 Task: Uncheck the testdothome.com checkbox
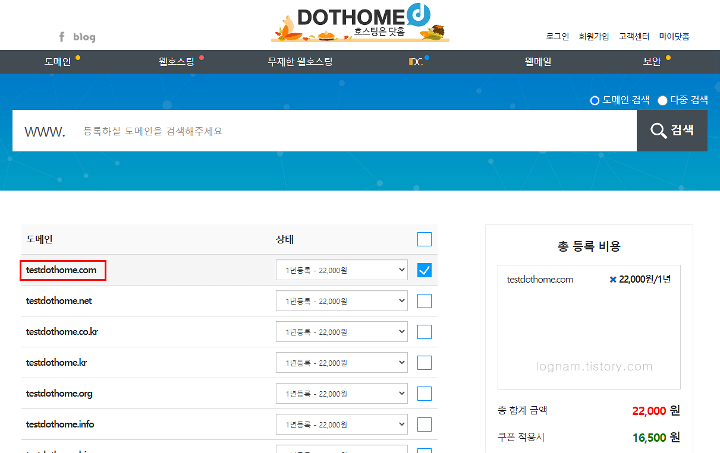pyautogui.click(x=425, y=270)
